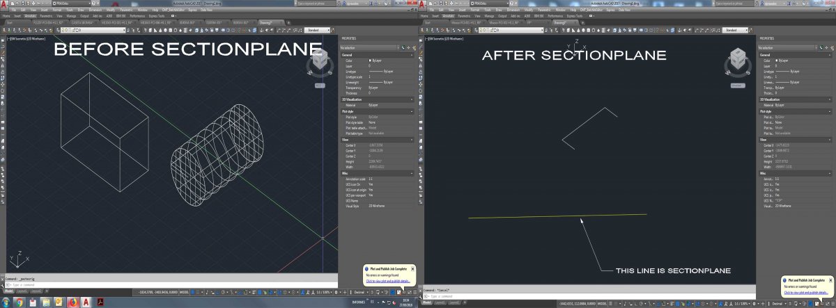This screenshot has height=308, width=836.
Task: Click Quick Select icon in the left Properties panel
Action: (x=414, y=47)
